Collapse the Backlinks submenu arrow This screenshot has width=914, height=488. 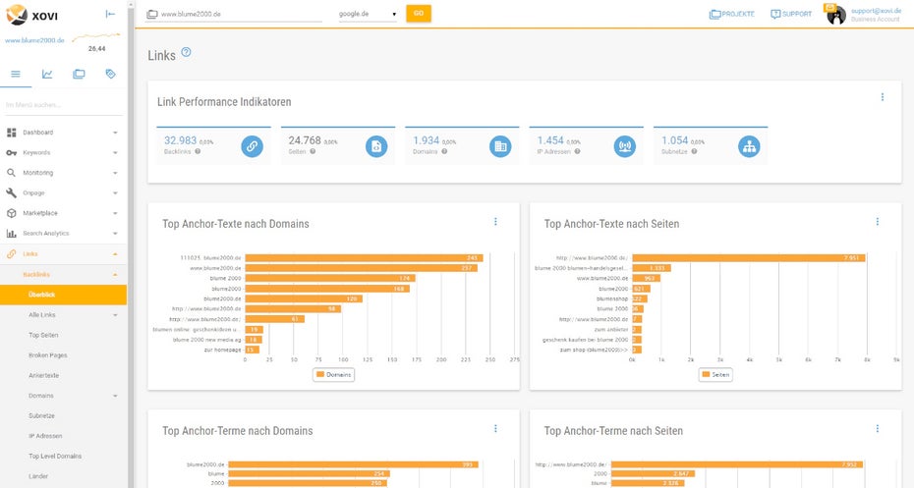click(x=115, y=274)
